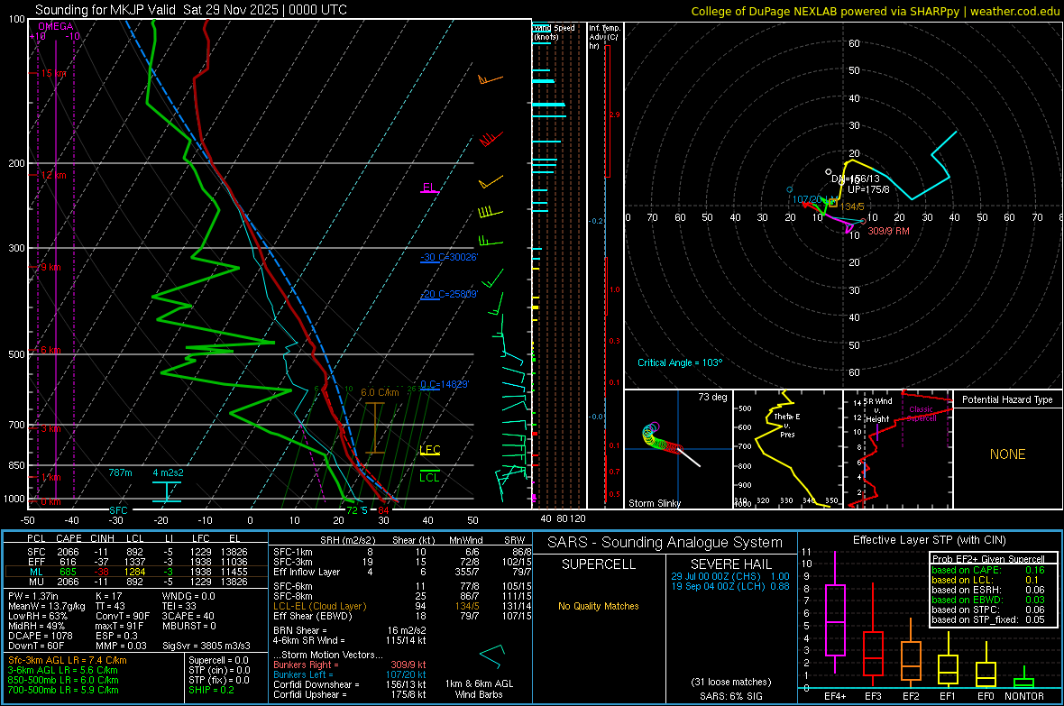Click the "DN=156/13" hodograph label
The width and height of the screenshot is (1064, 706).
pos(856,179)
